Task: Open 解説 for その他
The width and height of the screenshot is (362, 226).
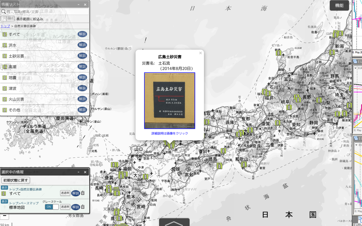Action: [82, 110]
